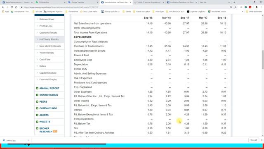264x149 pixels.
Task: Open the Other bookmarks folder
Action: click(x=254, y=12)
